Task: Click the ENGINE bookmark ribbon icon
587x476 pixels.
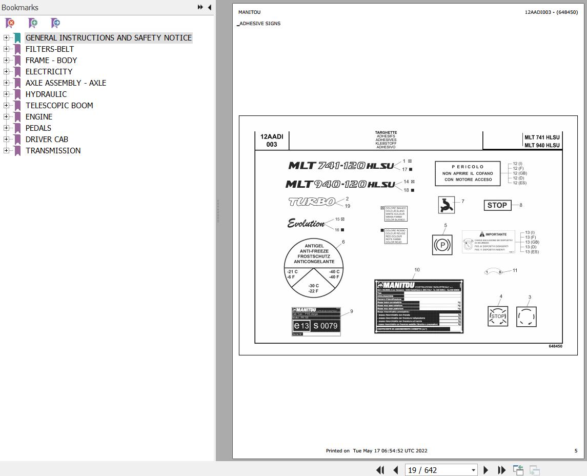Action: point(17,117)
